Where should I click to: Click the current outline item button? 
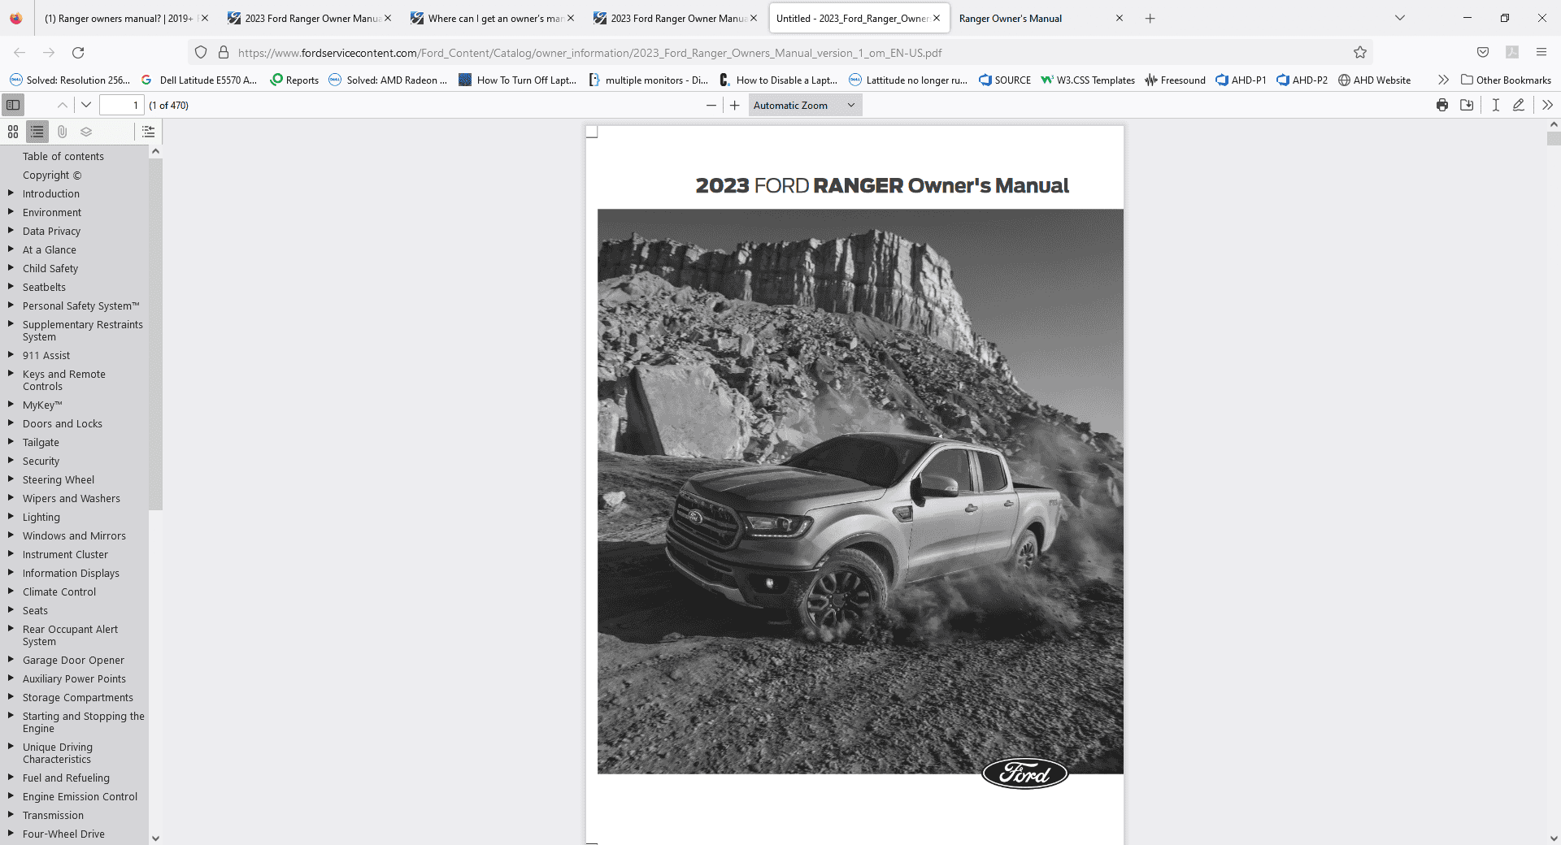pos(148,132)
